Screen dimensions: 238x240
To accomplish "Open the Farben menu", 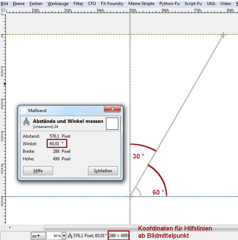I will (36, 4).
